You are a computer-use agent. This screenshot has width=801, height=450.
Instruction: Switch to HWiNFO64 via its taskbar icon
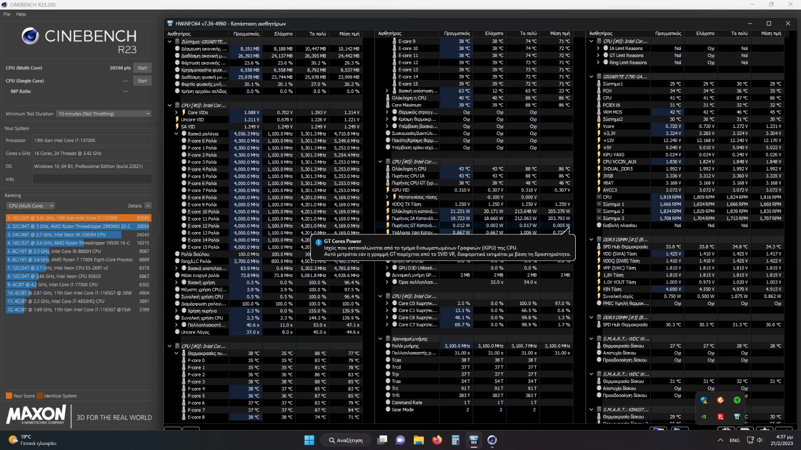[474, 440]
